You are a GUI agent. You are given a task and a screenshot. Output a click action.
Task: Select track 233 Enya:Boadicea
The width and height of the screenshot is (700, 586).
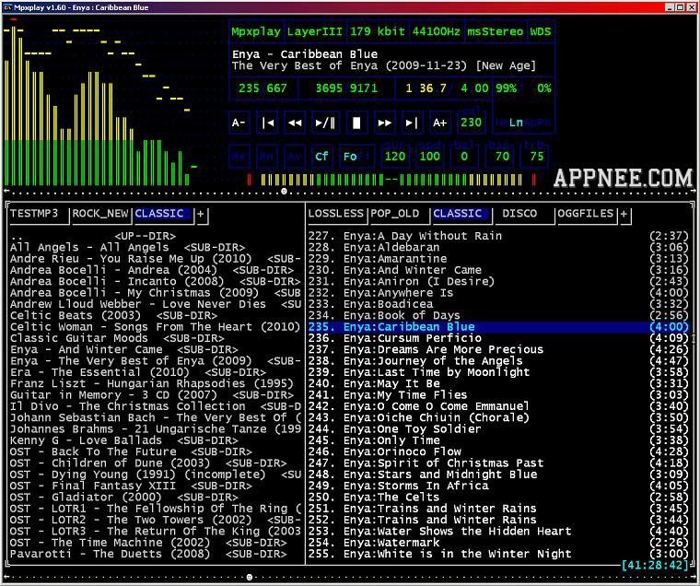pyautogui.click(x=498, y=304)
